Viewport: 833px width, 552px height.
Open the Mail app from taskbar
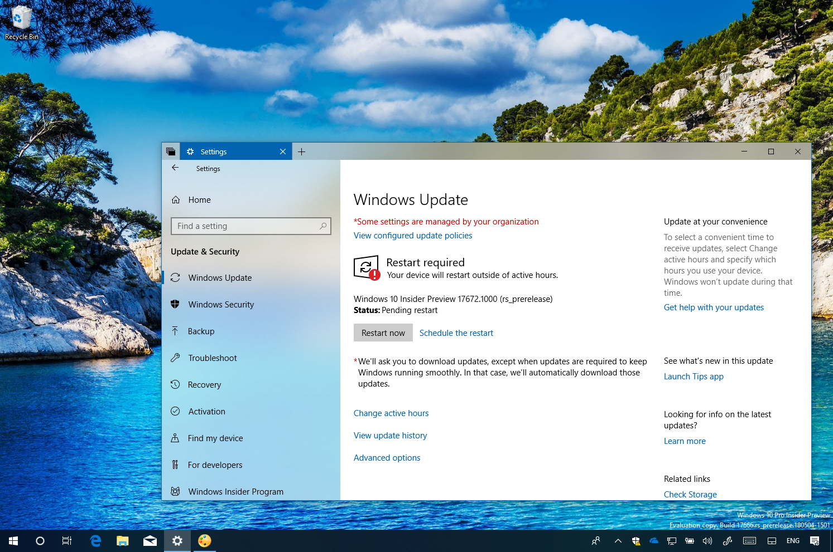tap(150, 541)
